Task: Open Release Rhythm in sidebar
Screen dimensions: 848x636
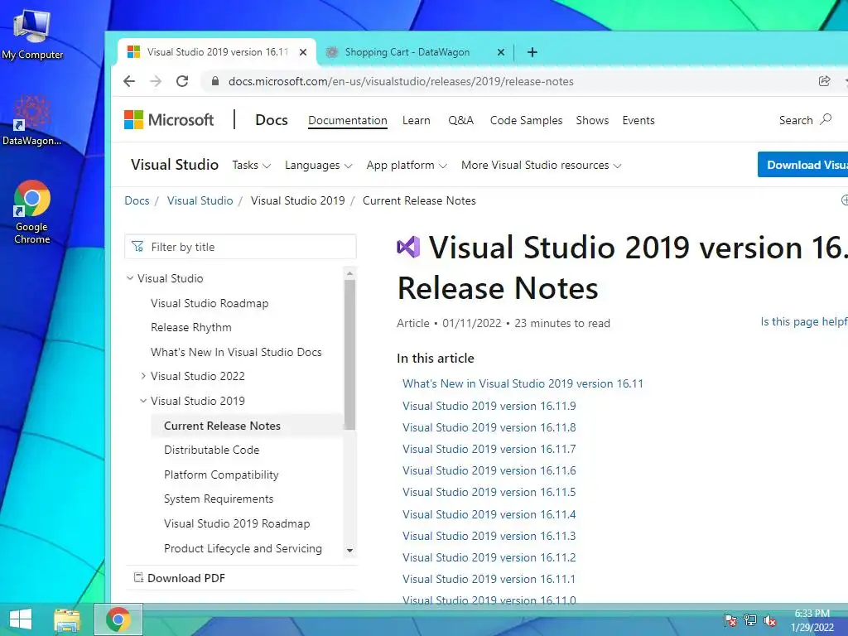Action: coord(191,327)
